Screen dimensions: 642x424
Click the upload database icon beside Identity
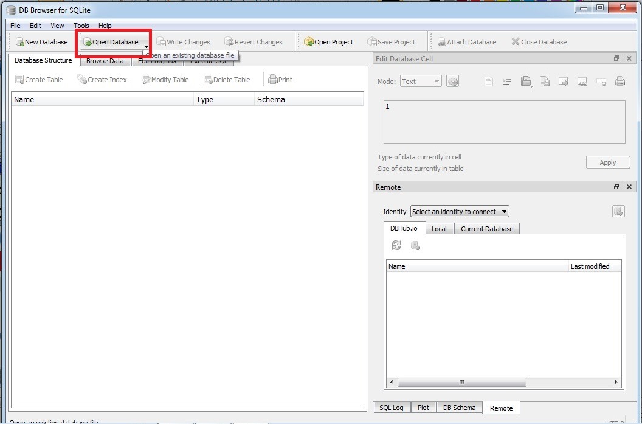[x=618, y=211]
